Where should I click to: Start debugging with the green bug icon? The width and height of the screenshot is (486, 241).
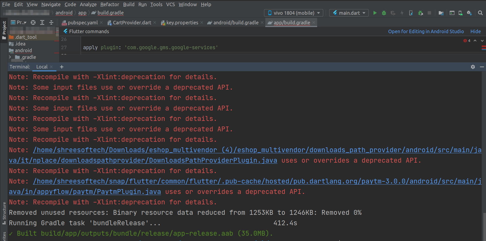point(384,13)
